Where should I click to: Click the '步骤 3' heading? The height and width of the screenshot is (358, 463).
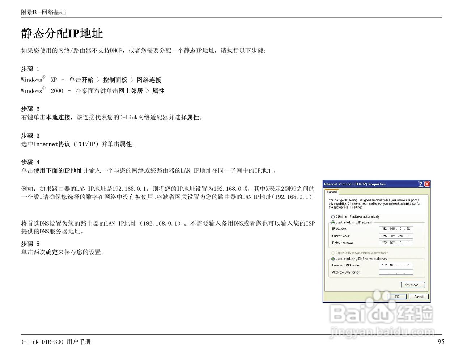click(30, 136)
